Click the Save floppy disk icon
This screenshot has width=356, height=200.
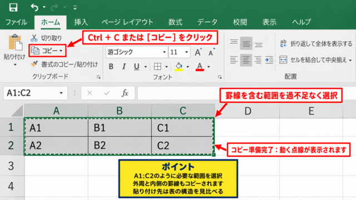pos(13,7)
